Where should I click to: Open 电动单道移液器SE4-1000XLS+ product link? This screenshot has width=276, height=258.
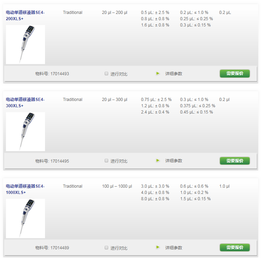coord(25,189)
